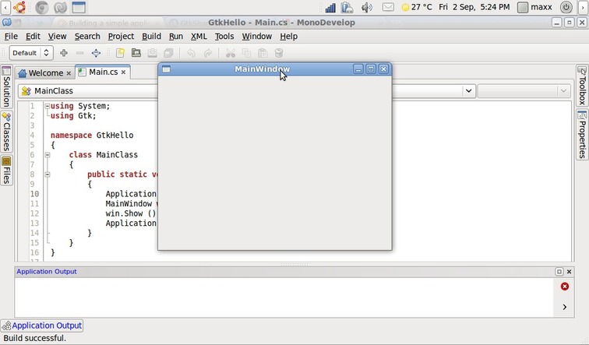Open the File menu
The image size is (589, 345).
click(x=11, y=37)
